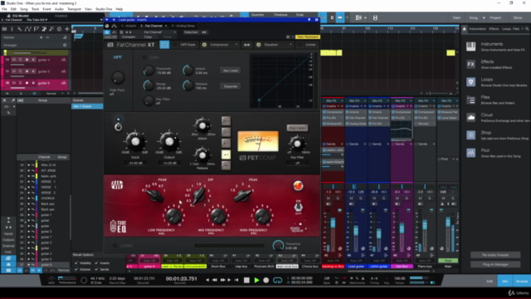Open the Shop browser icon
The image size is (531, 299).
point(470,135)
